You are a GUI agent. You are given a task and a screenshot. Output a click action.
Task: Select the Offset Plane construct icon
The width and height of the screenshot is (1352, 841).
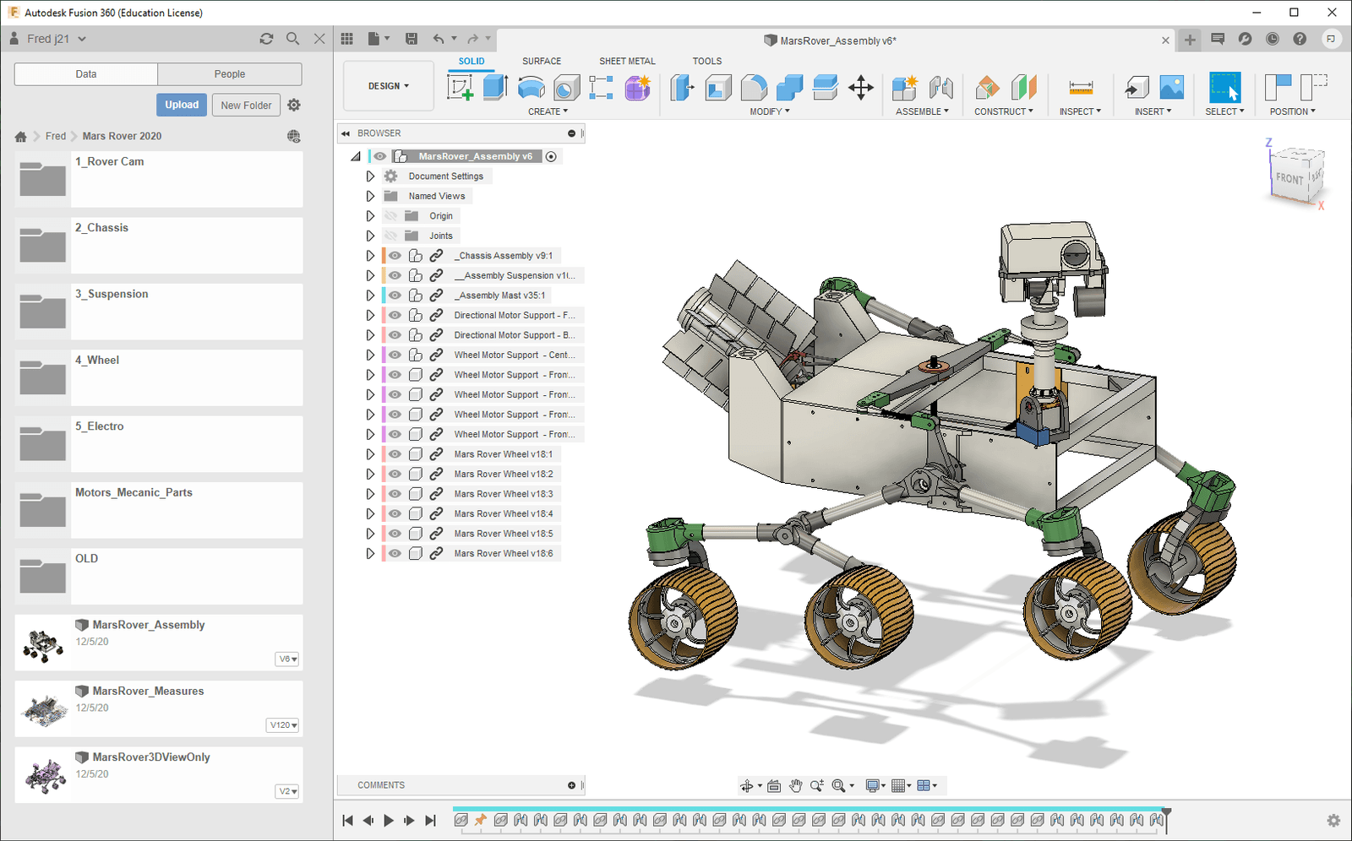pyautogui.click(x=987, y=87)
